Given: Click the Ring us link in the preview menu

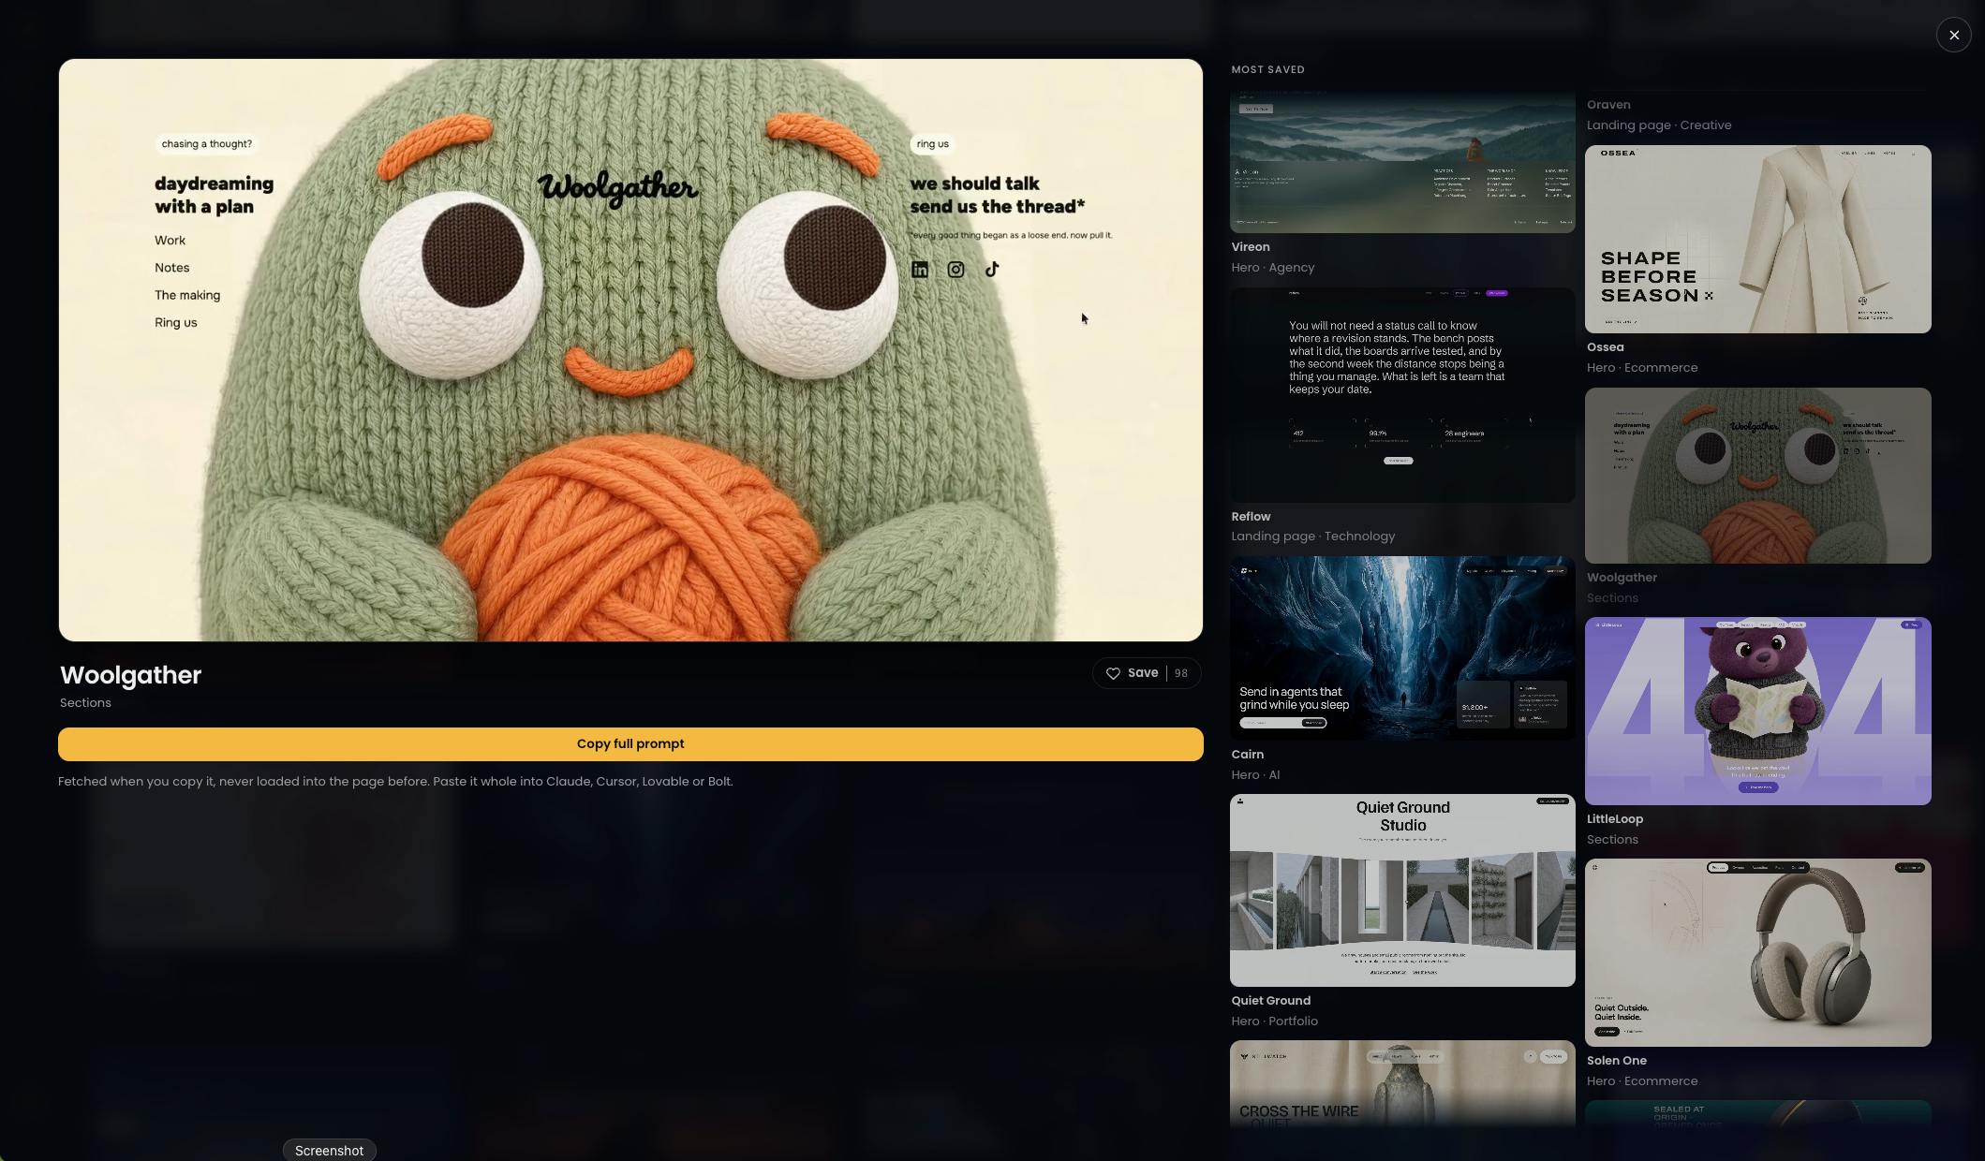Looking at the screenshot, I should (x=175, y=322).
